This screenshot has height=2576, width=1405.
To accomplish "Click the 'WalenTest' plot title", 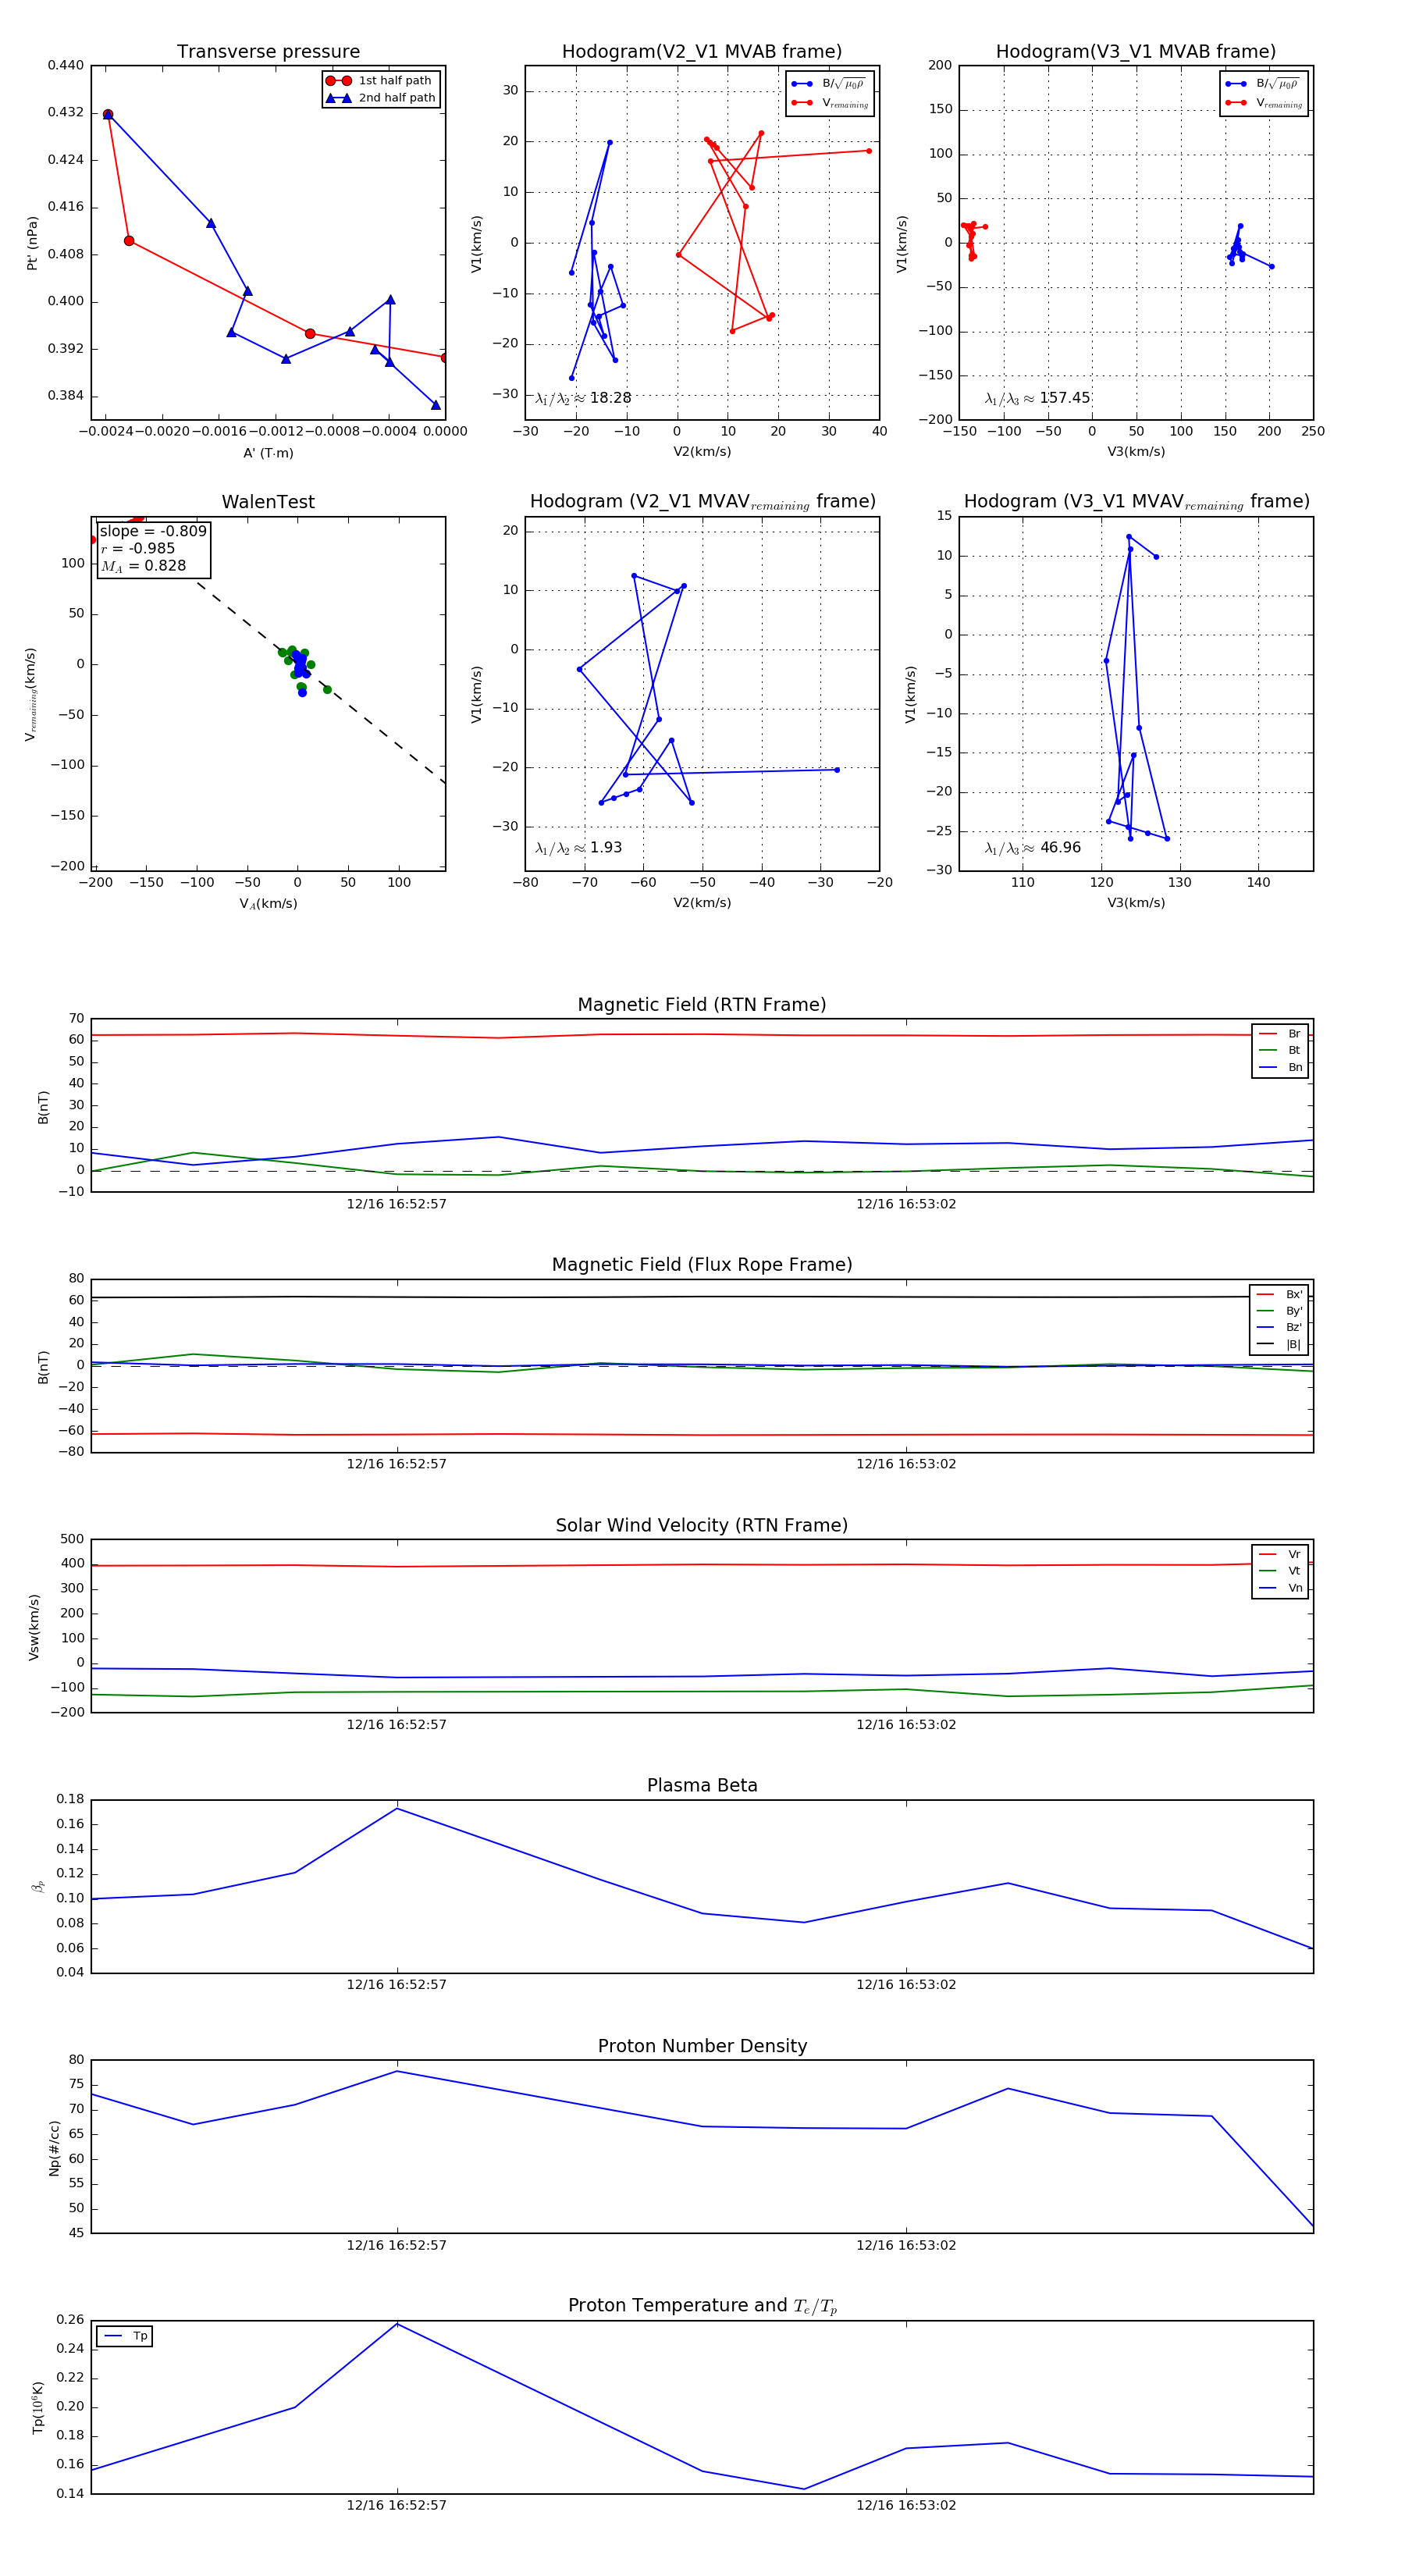I will (268, 502).
